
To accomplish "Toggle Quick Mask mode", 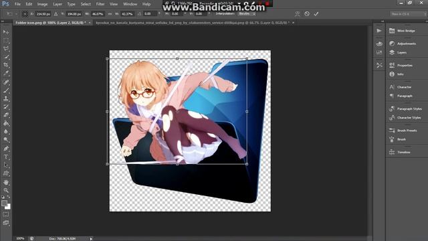I will [6, 214].
